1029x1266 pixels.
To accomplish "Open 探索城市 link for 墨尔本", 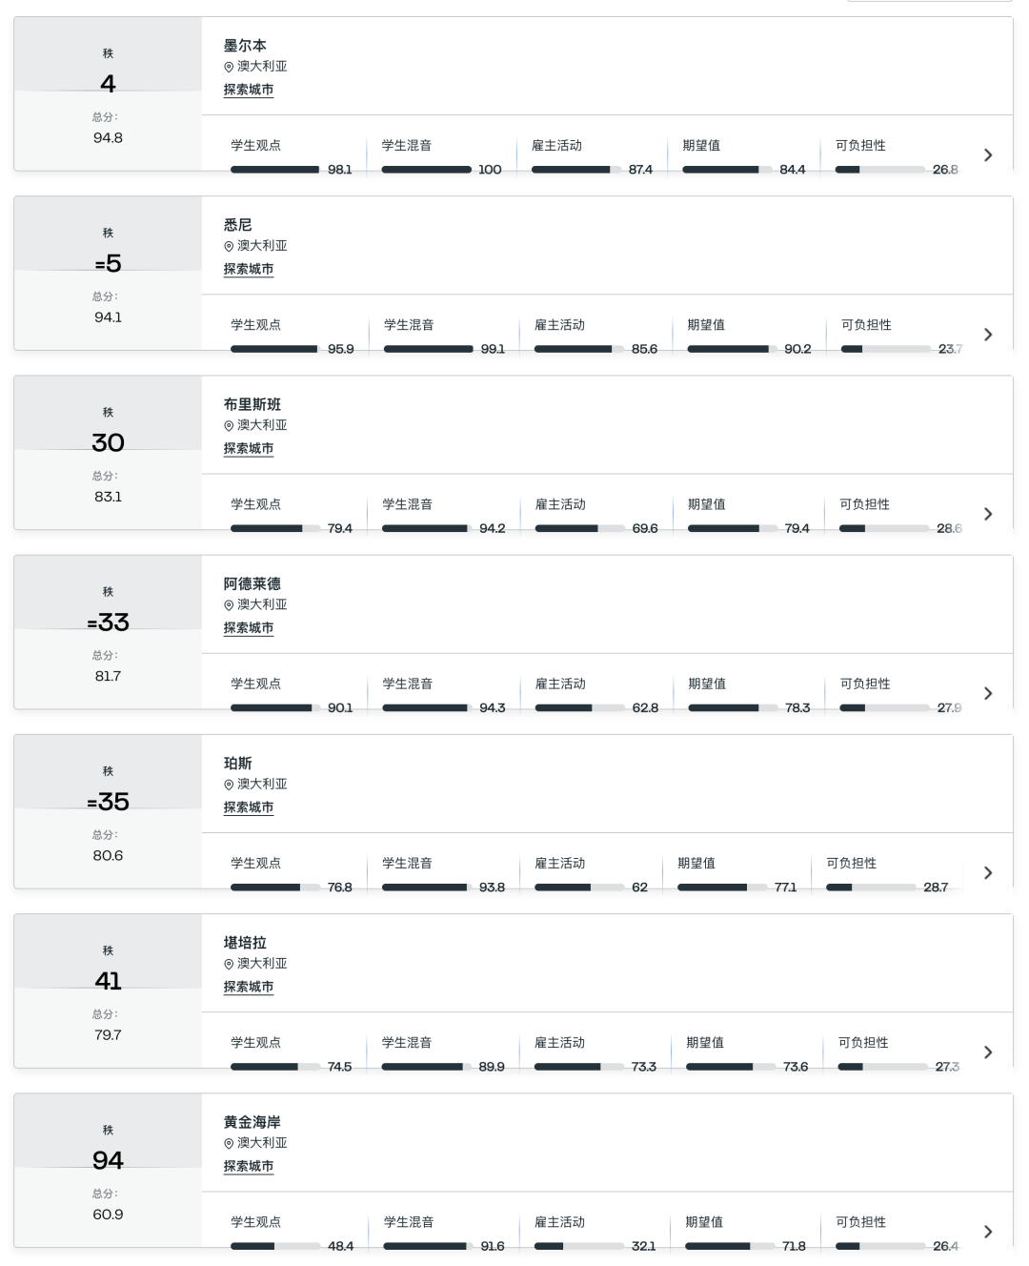I will tap(249, 90).
